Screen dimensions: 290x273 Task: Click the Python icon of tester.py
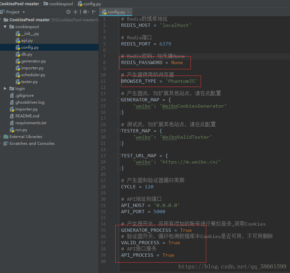point(18,82)
